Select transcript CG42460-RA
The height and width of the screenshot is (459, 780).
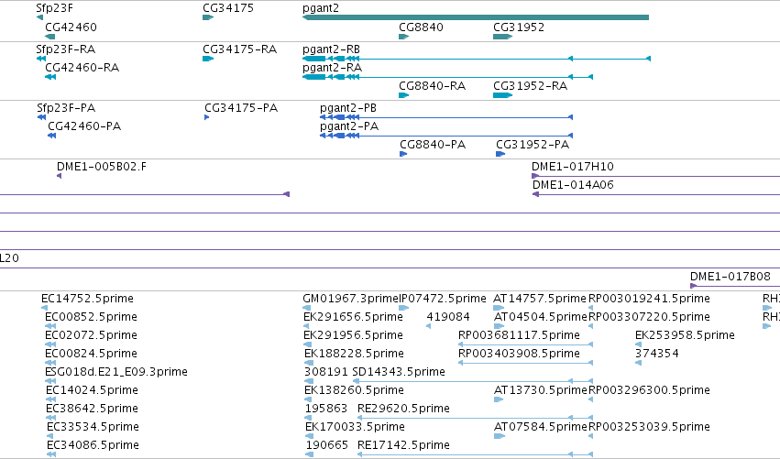pos(50,77)
